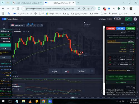Click the Day off tournament name box

coord(55,71)
